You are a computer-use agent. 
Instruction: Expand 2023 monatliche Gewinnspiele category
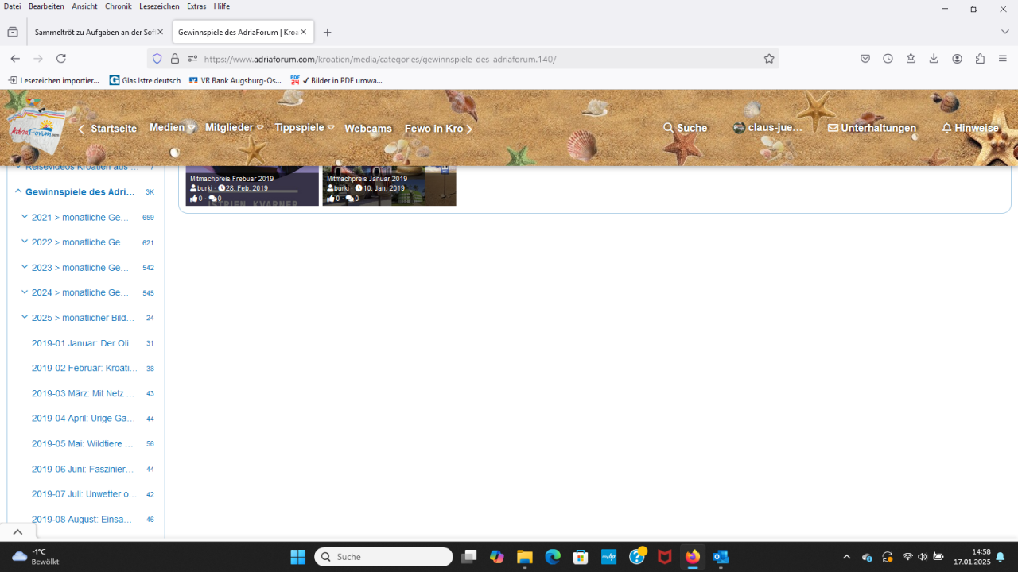point(25,267)
